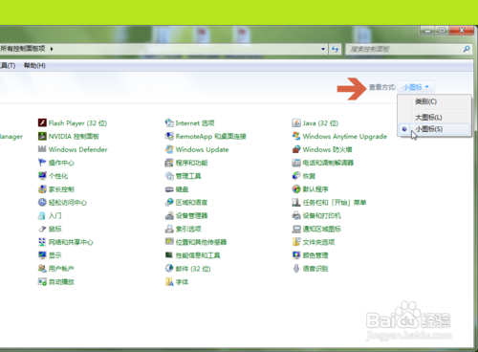Viewport: 478px width, 352px height.
Task: Open the 语音识别 microphone icon
Action: coord(296,269)
